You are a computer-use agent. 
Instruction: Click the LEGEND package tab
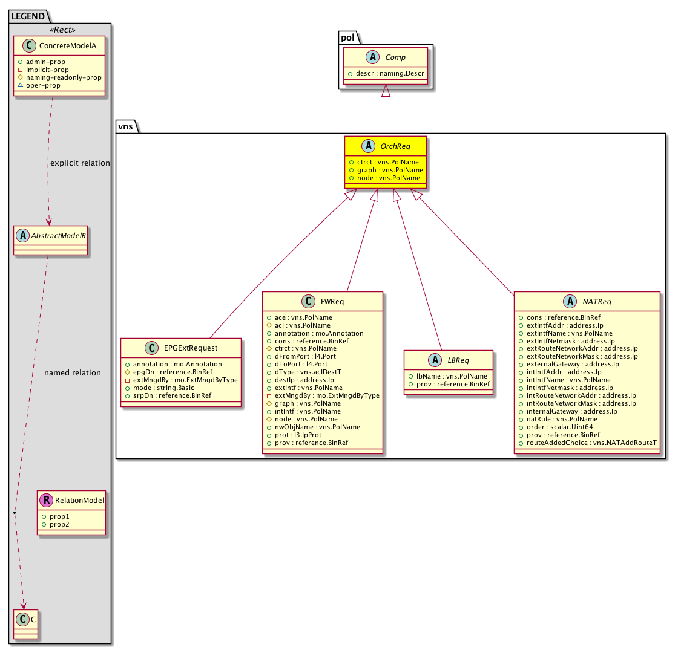[27, 16]
